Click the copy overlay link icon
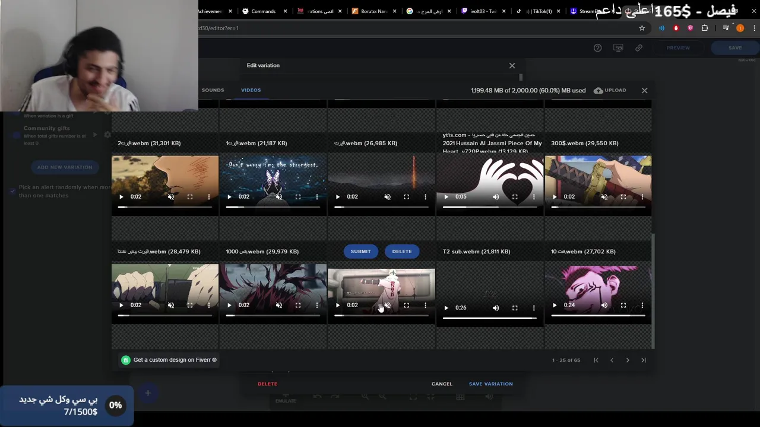The width and height of the screenshot is (760, 427). coord(639,48)
